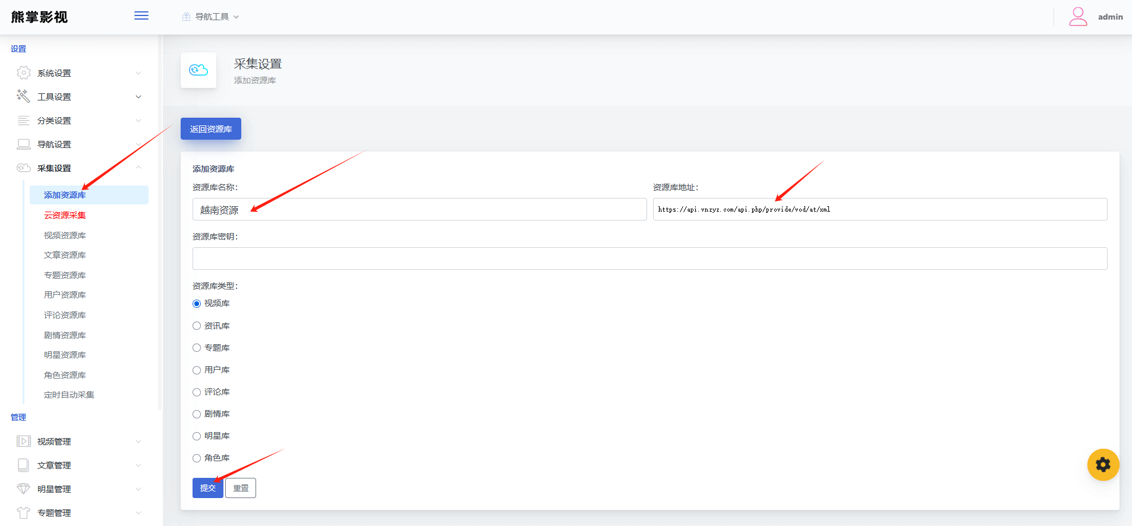
Task: Click the 资源库密钥 input field
Action: pyautogui.click(x=649, y=259)
